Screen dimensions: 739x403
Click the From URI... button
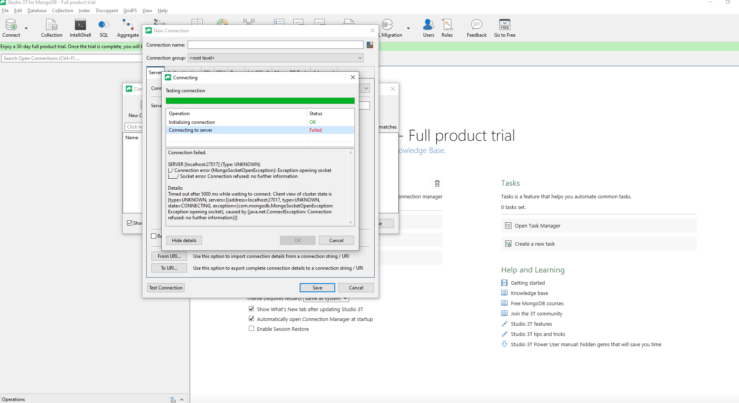169,256
